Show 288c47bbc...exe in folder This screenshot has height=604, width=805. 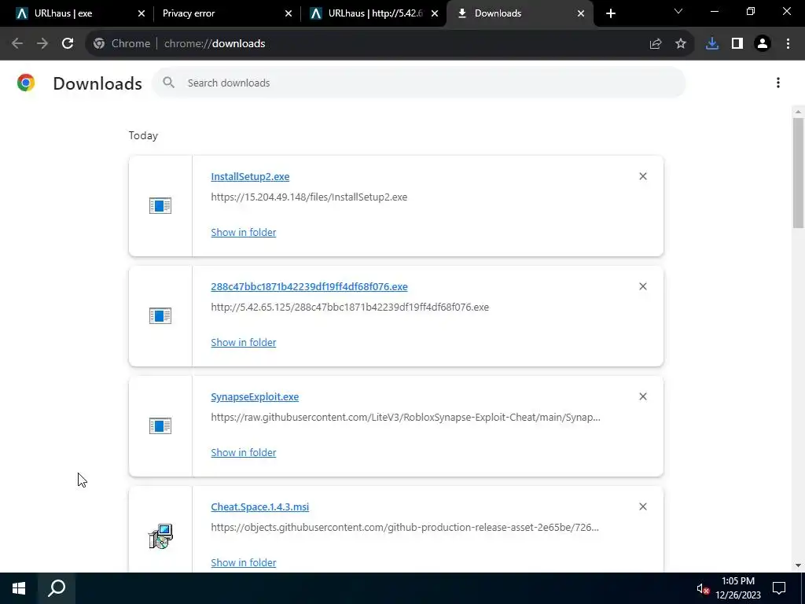244,342
